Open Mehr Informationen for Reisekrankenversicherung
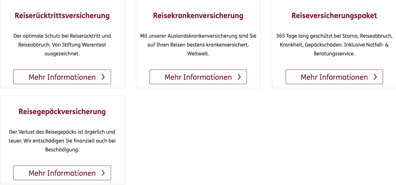The image size is (396, 185). tap(198, 77)
